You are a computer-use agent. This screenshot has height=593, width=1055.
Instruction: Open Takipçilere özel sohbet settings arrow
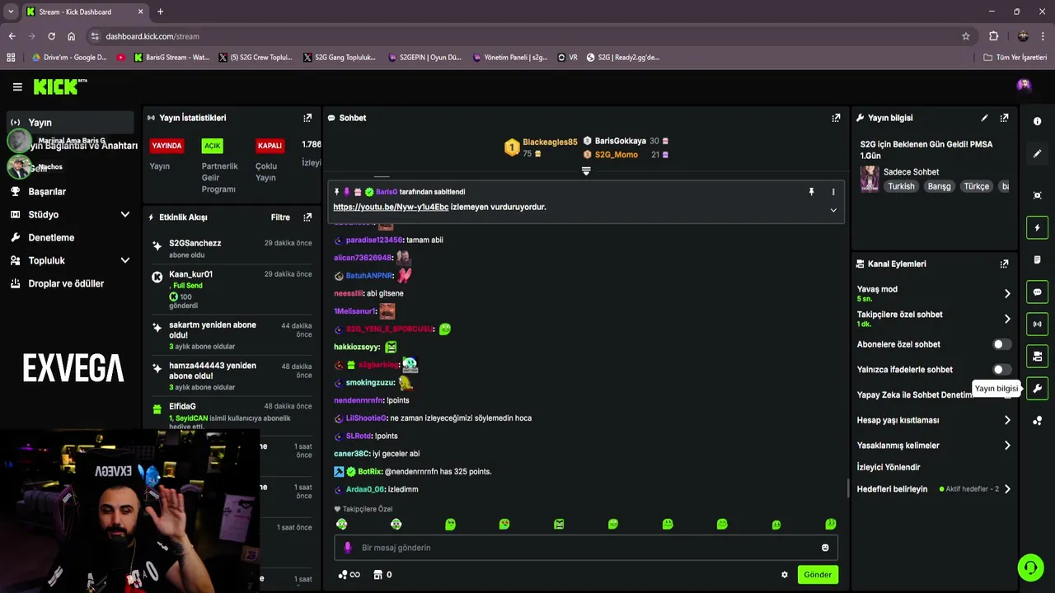(1007, 319)
